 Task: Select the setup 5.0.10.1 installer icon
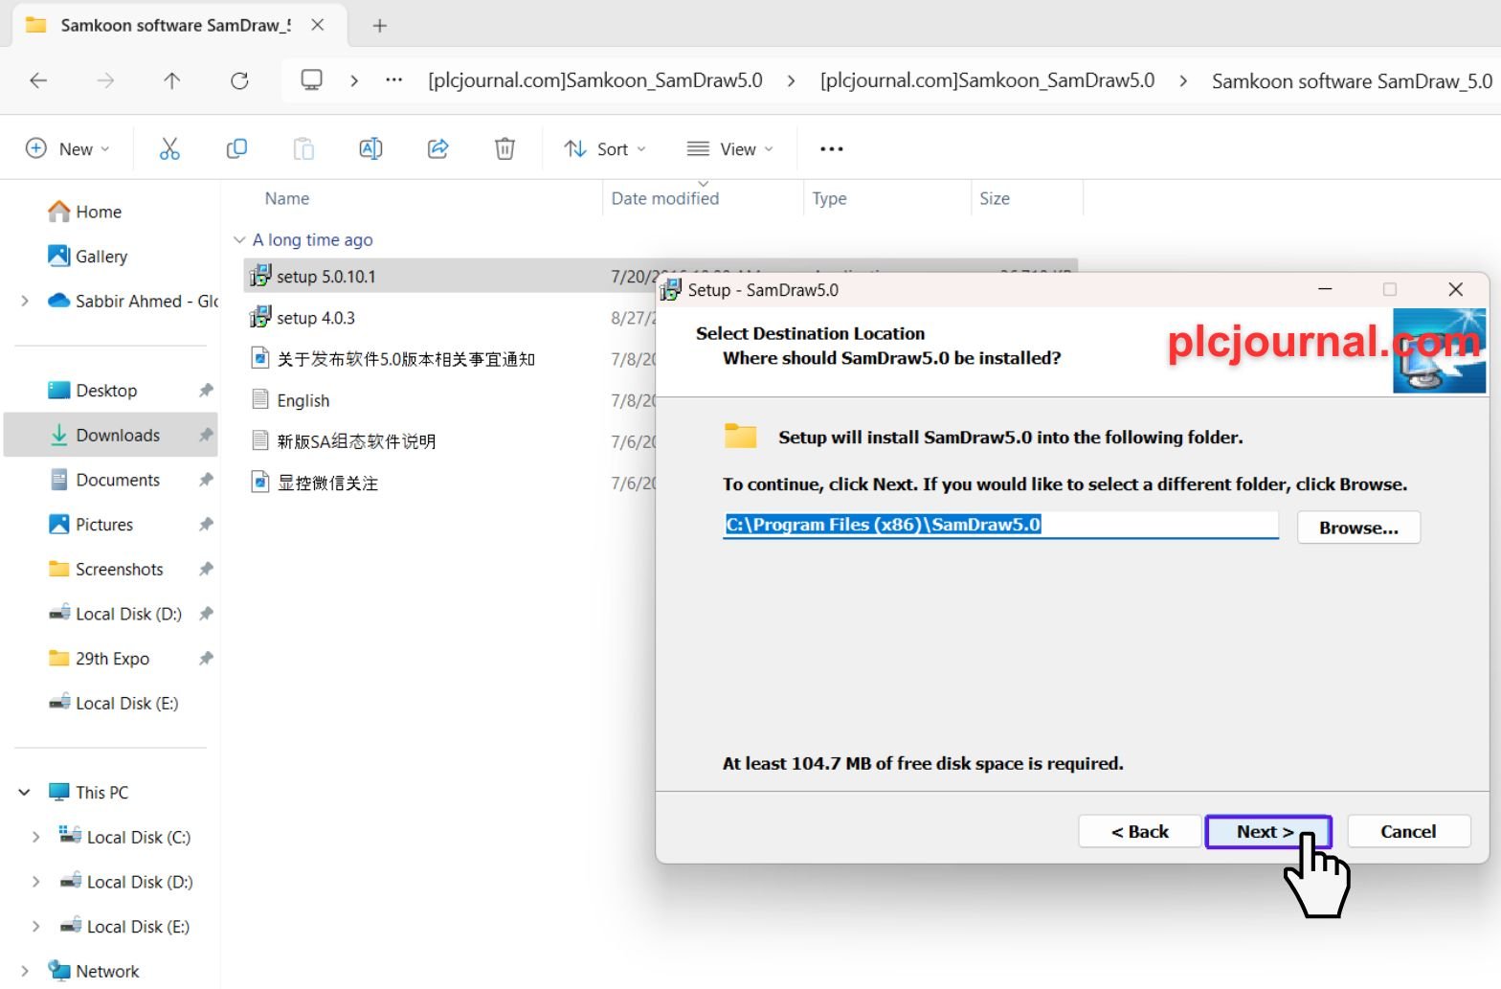click(259, 276)
